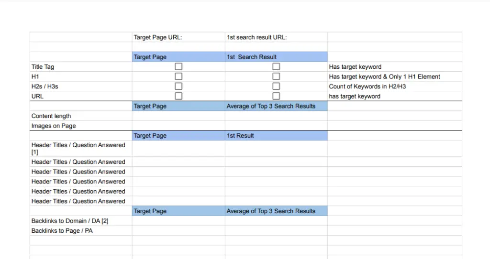
Task: Enable the URL checkbox under Target Page
Action: (178, 96)
